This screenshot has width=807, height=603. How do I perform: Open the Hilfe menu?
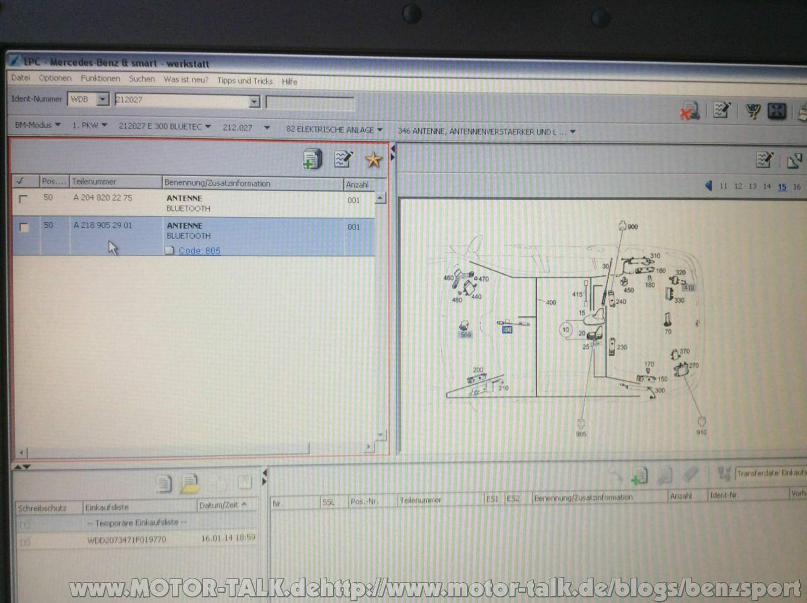click(x=290, y=81)
